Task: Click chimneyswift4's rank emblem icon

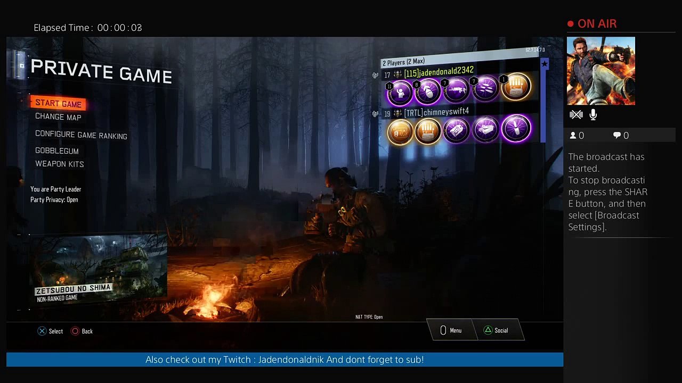Action: tap(397, 113)
